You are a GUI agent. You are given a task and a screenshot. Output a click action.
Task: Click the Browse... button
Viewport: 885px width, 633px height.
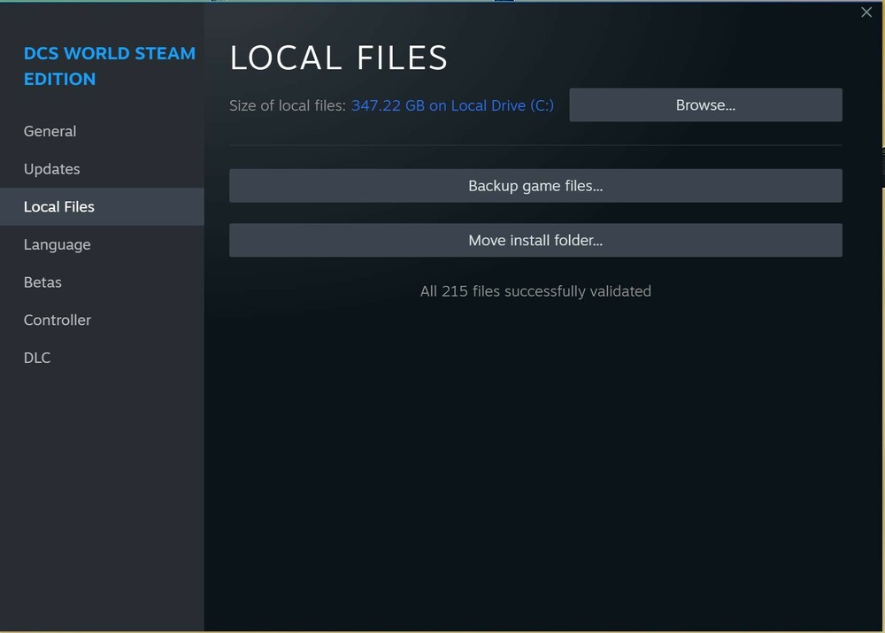coord(705,105)
